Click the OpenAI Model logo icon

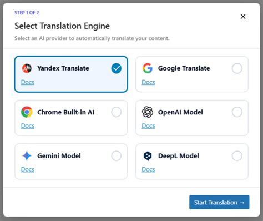click(148, 112)
